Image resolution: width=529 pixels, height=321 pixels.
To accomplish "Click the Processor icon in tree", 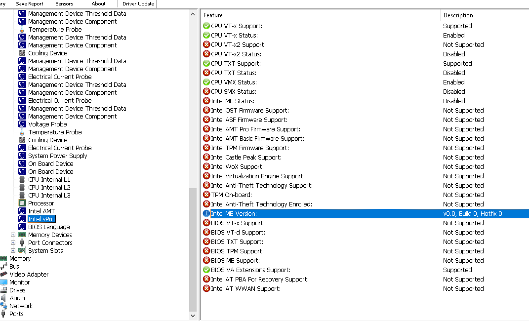I will click(22, 203).
